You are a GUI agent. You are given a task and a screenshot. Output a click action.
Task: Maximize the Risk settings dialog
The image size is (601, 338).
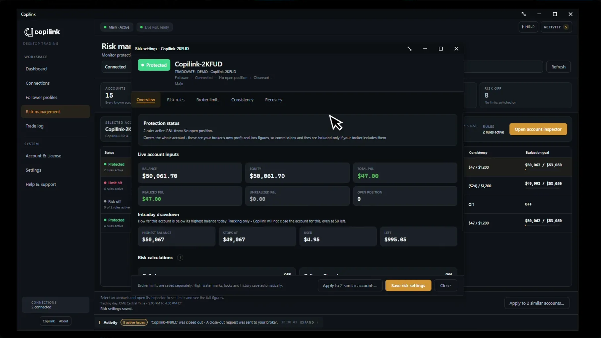pyautogui.click(x=441, y=49)
